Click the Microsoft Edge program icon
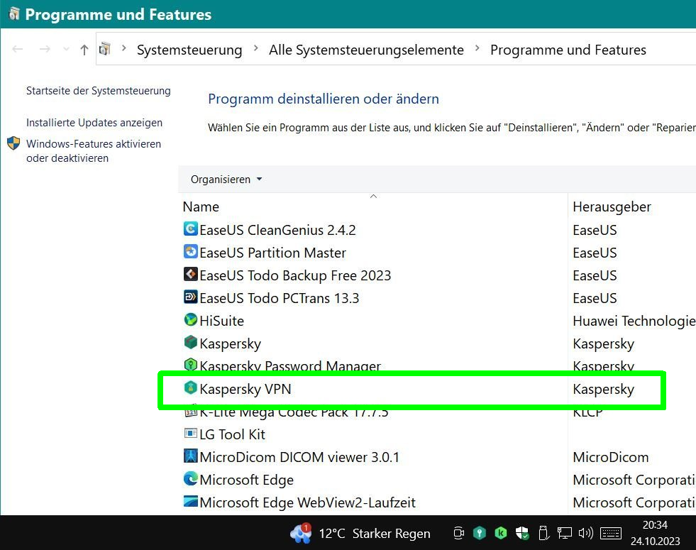 tap(190, 478)
